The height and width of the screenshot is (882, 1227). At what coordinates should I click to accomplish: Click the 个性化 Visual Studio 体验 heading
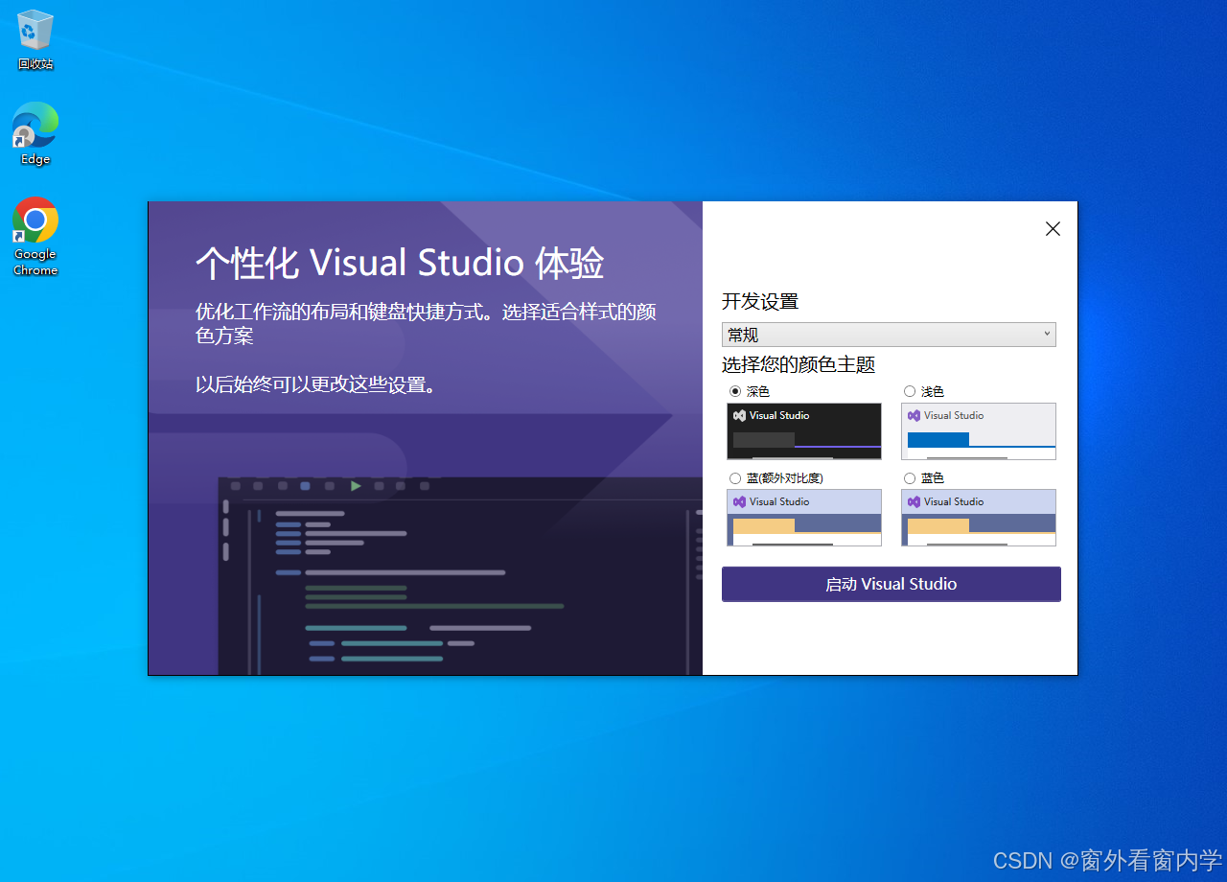click(x=400, y=263)
